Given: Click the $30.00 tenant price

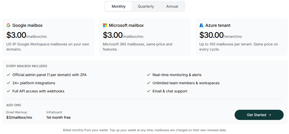Looking at the screenshot, I should click(211, 35).
